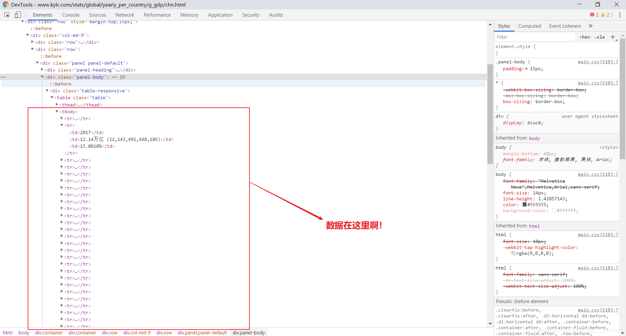The height and width of the screenshot is (336, 626).
Task: Expand the collapsed div class row node
Action: pos(32,42)
